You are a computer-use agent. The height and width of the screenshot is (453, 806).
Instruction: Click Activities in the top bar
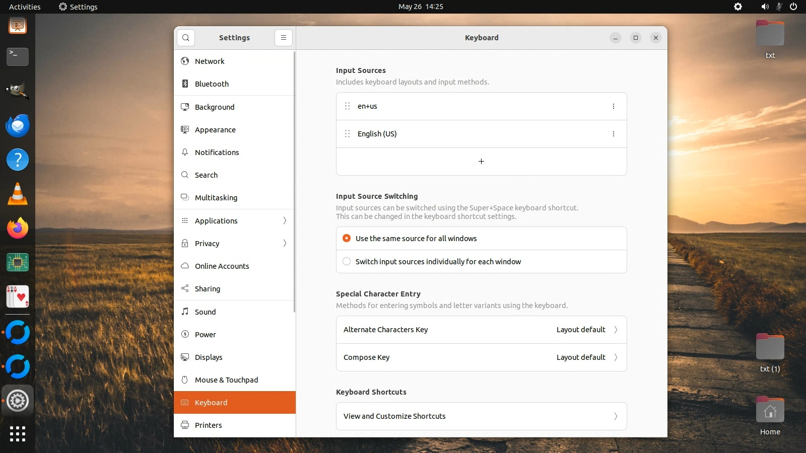click(25, 7)
